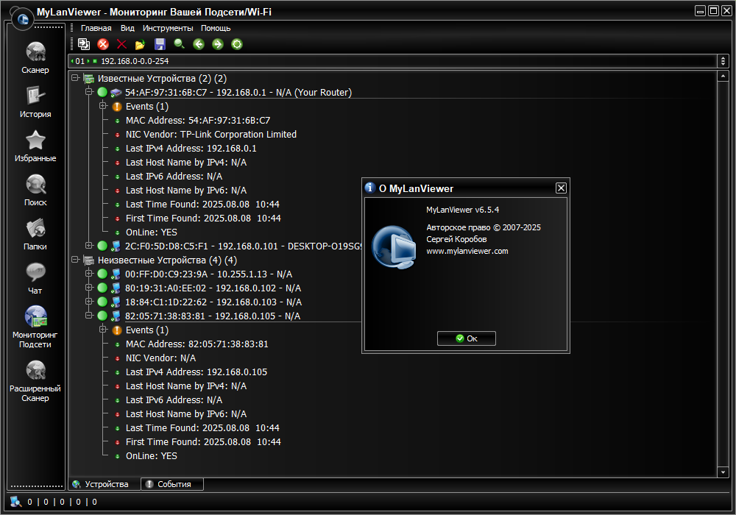Viewport: 736px width, 515px height.
Task: Click the red circle stop icon in toolbar
Action: pyautogui.click(x=103, y=44)
